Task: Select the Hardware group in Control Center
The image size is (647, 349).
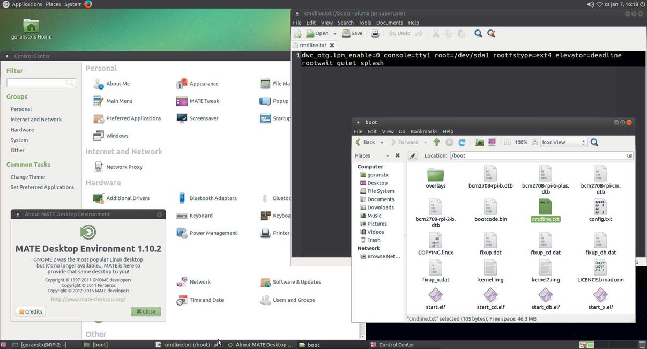Action: coord(22,130)
